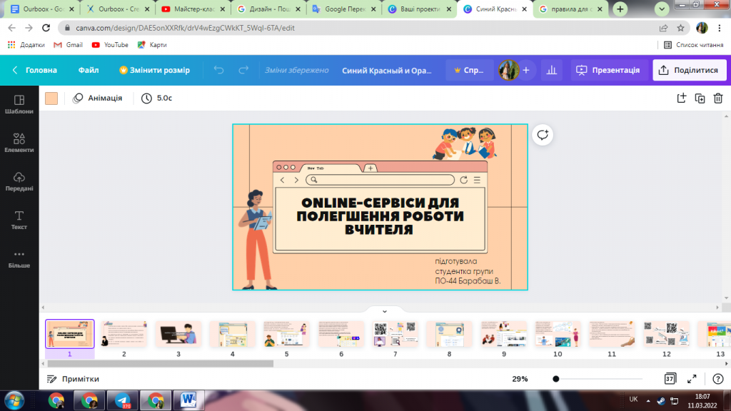731x411 pixels.
Task: Open the peach background color swatch
Action: coord(51,98)
